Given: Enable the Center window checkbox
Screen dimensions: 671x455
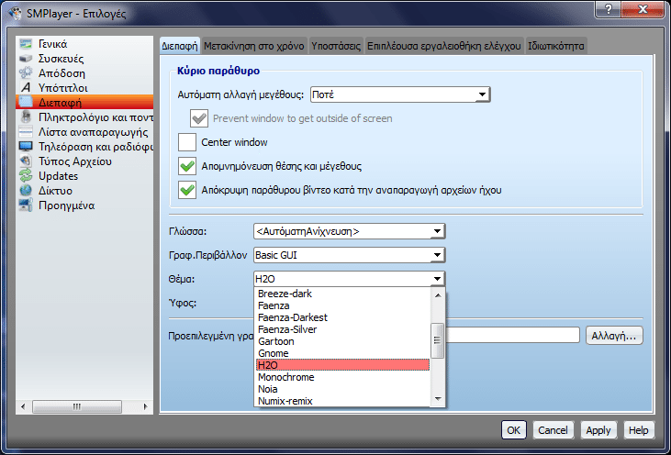Looking at the screenshot, I should [187, 142].
